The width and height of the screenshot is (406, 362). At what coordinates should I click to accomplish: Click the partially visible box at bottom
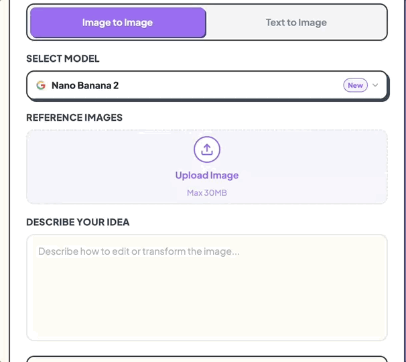207,359
